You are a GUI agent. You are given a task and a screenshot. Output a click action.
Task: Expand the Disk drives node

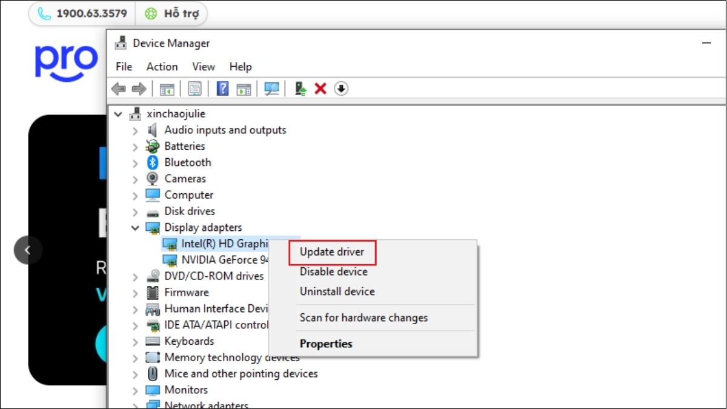click(135, 211)
